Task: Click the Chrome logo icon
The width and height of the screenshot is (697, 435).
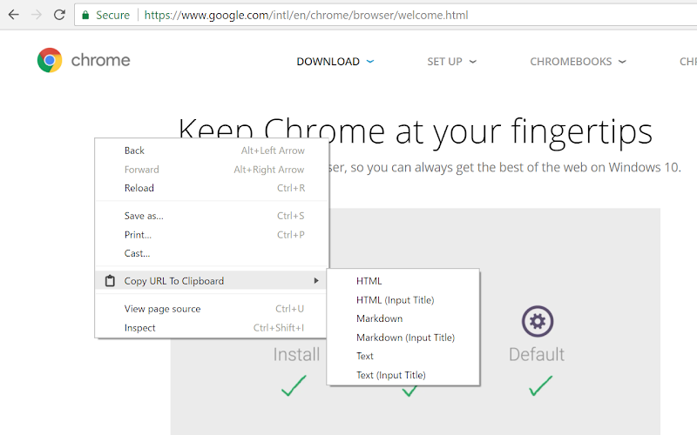Action: click(x=50, y=60)
